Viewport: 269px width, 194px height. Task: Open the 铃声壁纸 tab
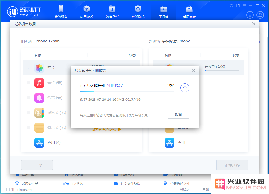[112, 12]
